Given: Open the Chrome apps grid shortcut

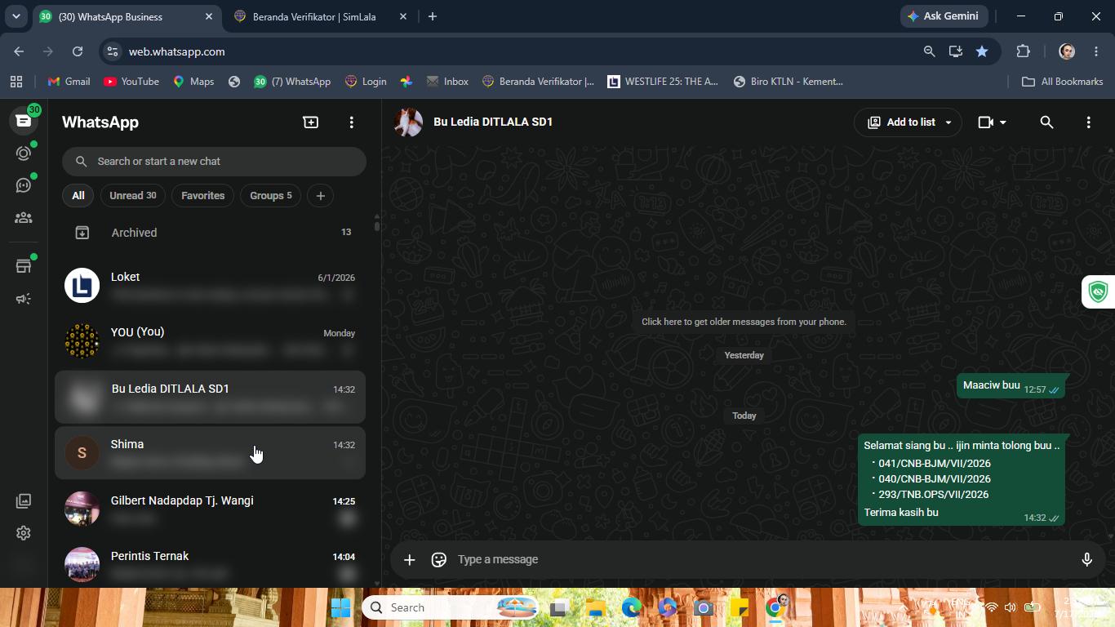Looking at the screenshot, I should point(16,82).
